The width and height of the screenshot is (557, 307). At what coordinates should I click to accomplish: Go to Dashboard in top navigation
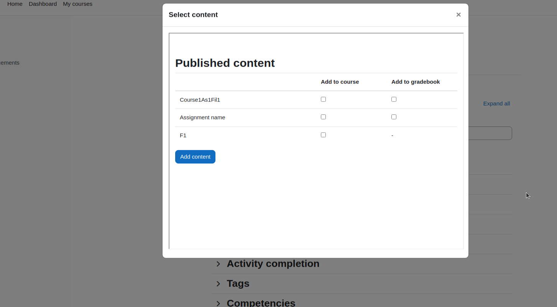[x=43, y=4]
